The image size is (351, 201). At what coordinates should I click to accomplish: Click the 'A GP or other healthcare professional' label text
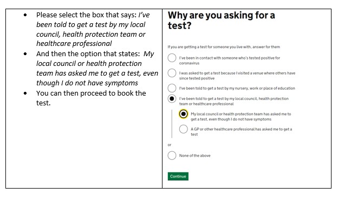pos(242,132)
